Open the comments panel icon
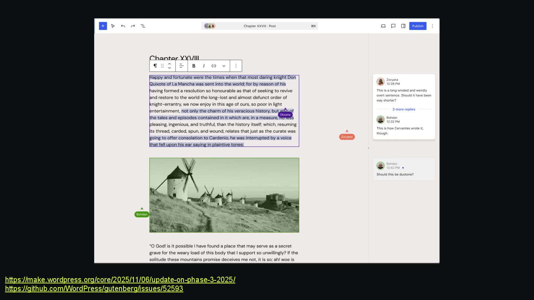The image size is (534, 300). pyautogui.click(x=393, y=26)
